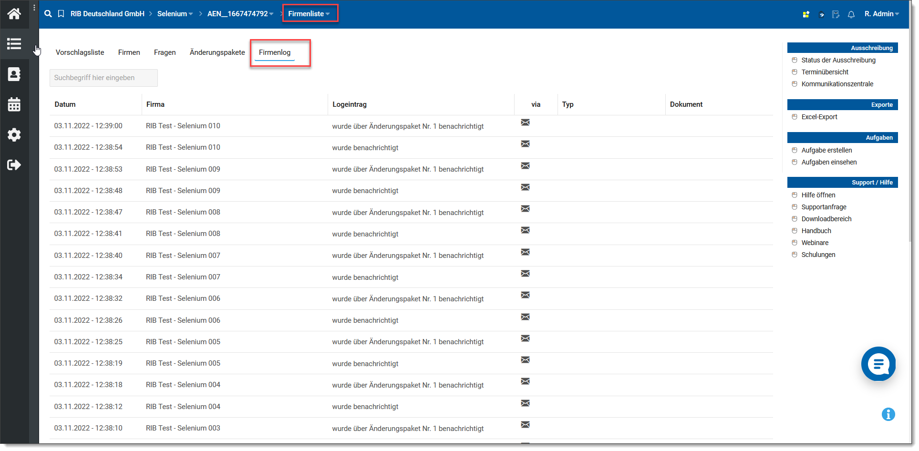919x451 pixels.
Task: Click Excel-Export link
Action: pos(819,117)
